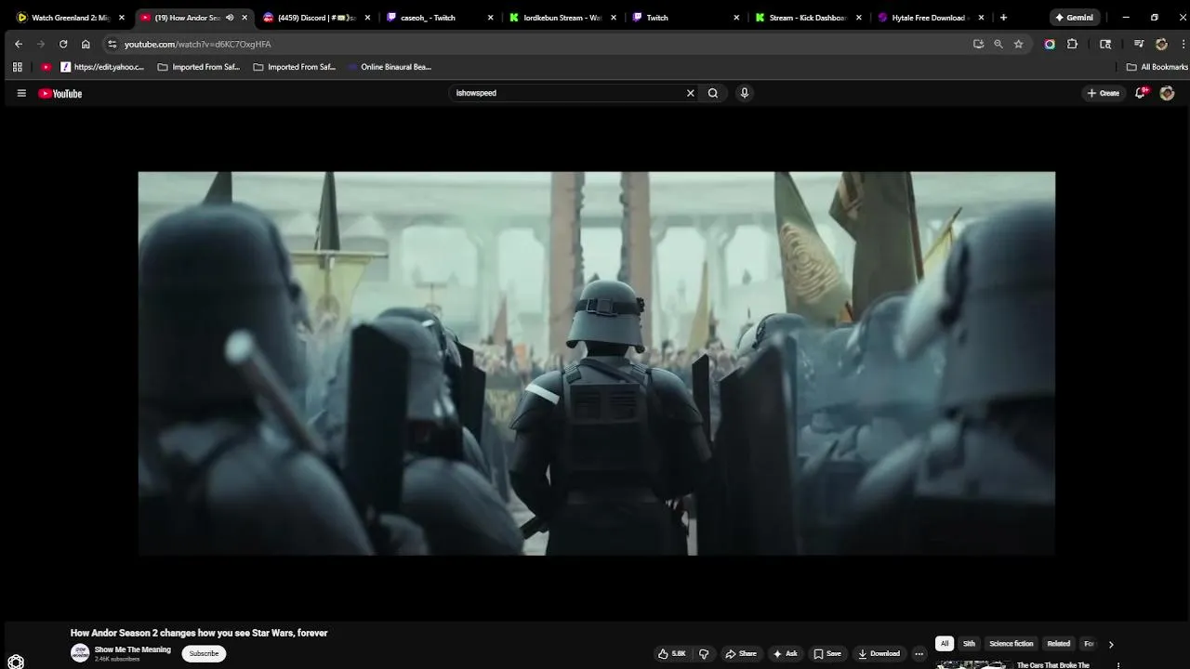1190x669 pixels.
Task: Open the edit.yahoo.c... bookmark
Action: (x=102, y=67)
